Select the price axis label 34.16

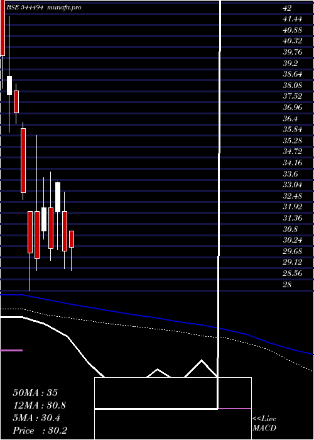click(x=292, y=162)
